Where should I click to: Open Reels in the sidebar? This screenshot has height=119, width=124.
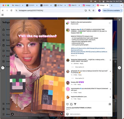point(3,45)
